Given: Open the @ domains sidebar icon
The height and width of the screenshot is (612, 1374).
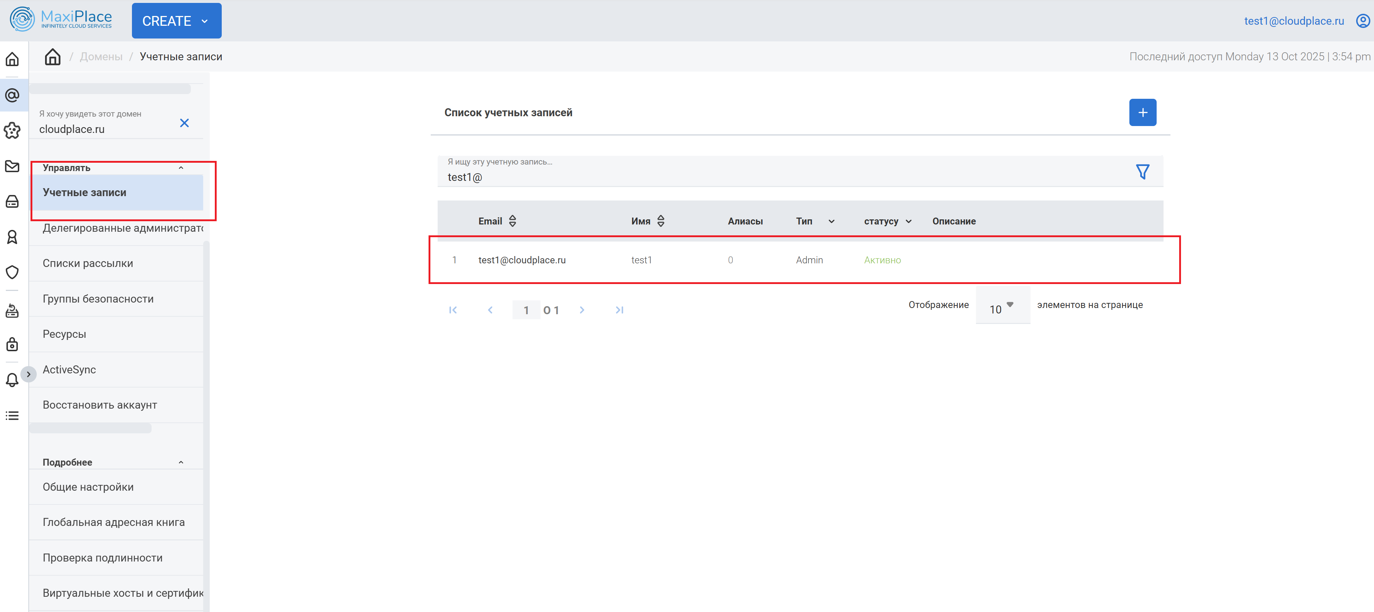Looking at the screenshot, I should pyautogui.click(x=12, y=96).
